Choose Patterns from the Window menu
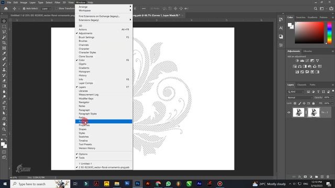 pos(104,121)
